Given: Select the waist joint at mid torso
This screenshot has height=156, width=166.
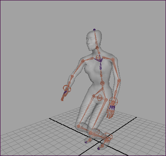Looking at the screenshot, I should point(102,83).
